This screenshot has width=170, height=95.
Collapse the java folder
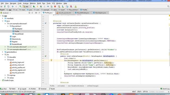point(2,21)
